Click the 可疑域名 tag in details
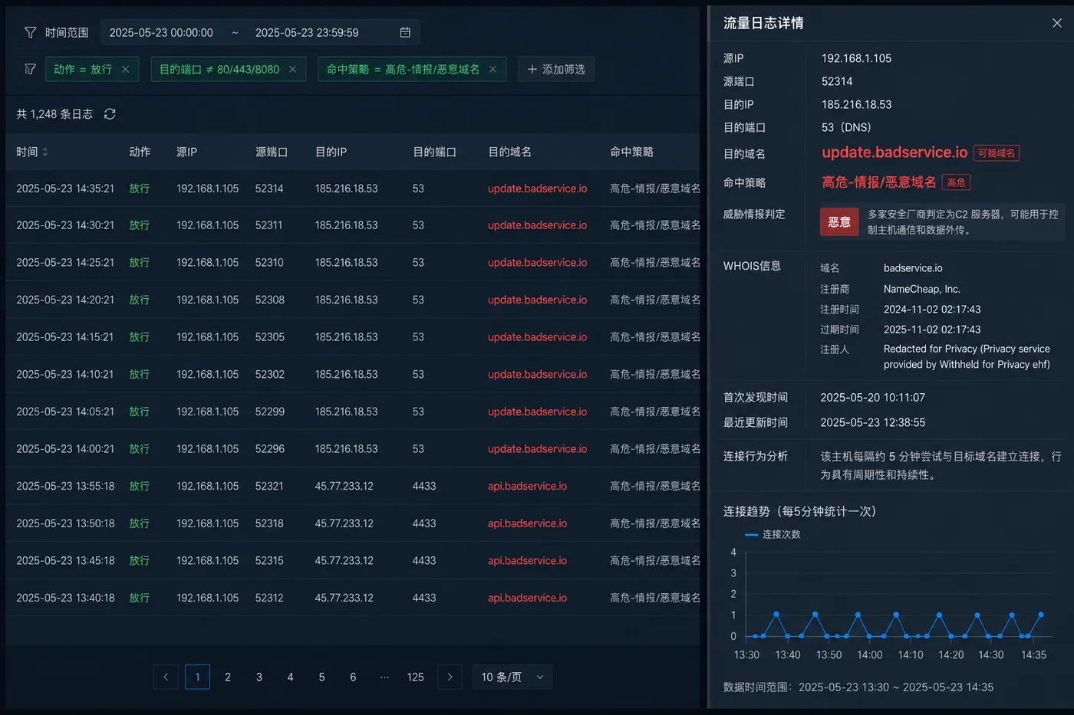Screen dimensions: 1074x715 tap(996, 153)
